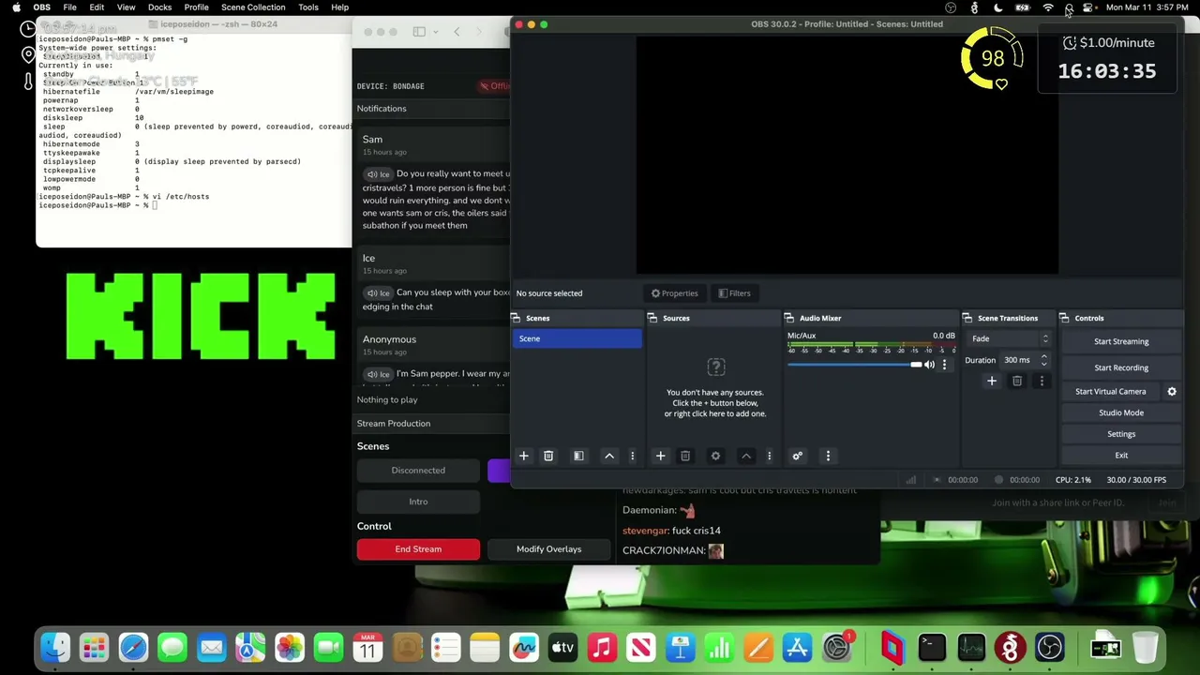Pop out Scene Transitions dock icon
The image size is (1200, 675).
[967, 319]
